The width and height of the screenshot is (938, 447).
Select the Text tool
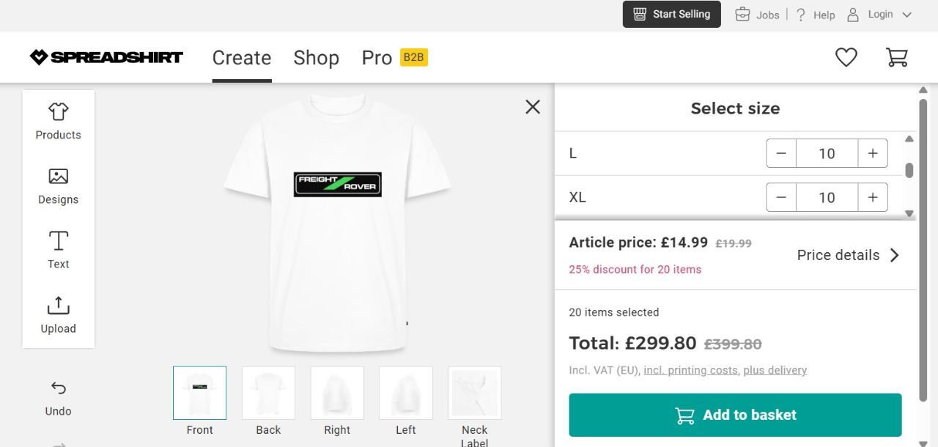58,251
